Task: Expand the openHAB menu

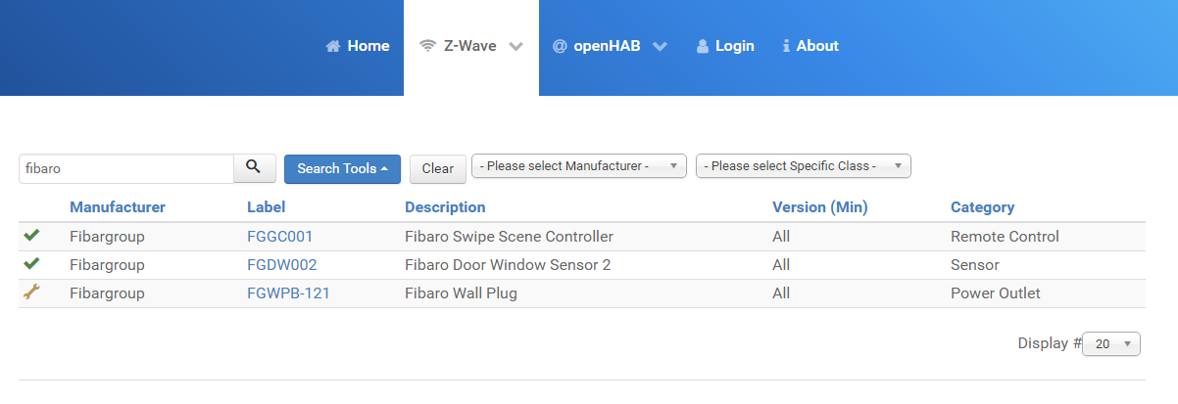Action: click(x=660, y=46)
